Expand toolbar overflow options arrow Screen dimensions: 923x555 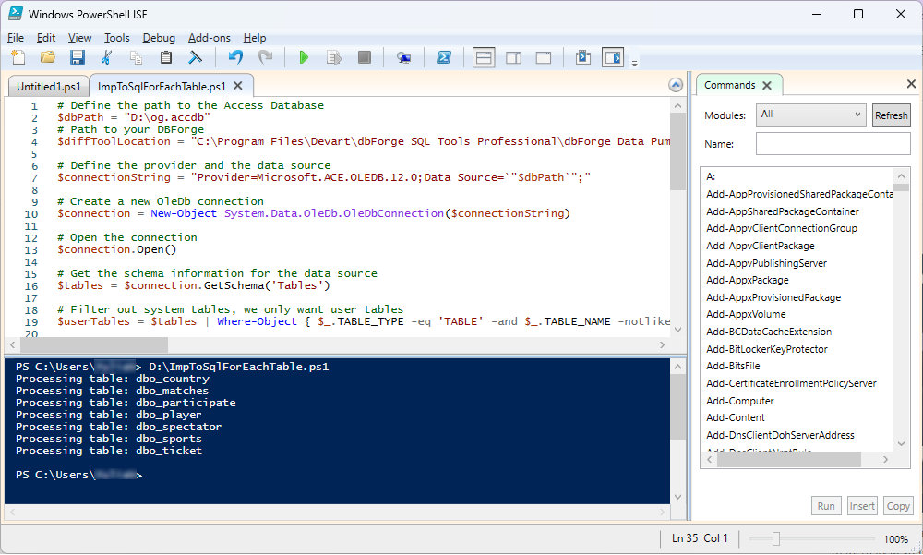[635, 64]
